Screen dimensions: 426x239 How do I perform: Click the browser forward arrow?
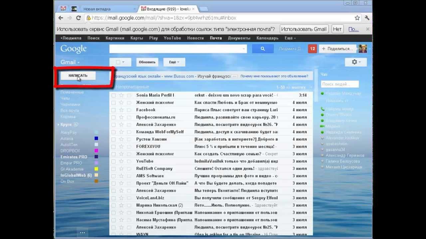tap(70, 18)
